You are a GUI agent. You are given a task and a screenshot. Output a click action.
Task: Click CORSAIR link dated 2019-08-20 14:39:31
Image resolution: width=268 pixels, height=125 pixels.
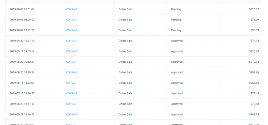pos(72,72)
